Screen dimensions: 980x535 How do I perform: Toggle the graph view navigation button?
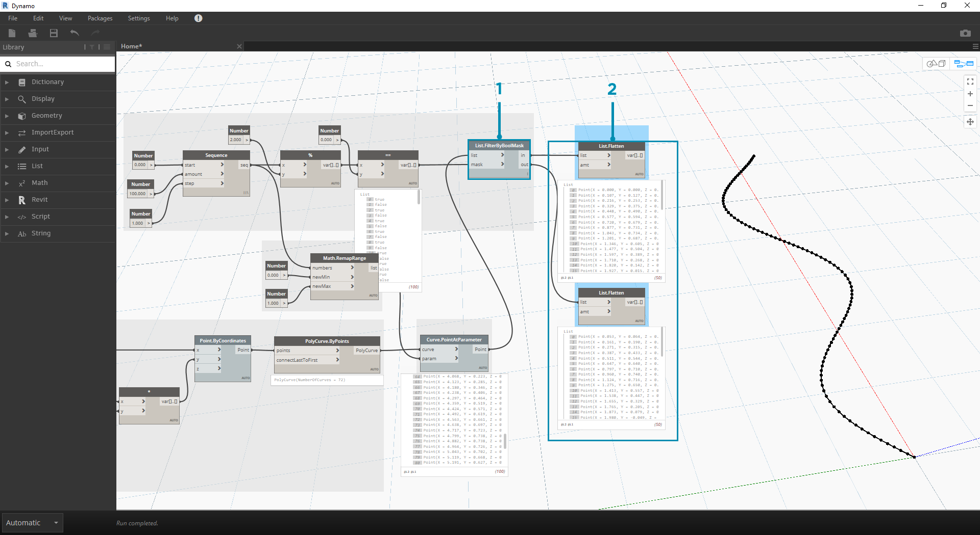[x=964, y=64]
